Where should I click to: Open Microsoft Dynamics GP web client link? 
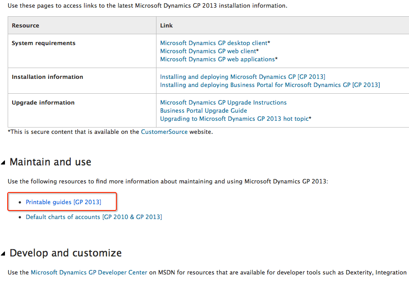click(x=208, y=51)
